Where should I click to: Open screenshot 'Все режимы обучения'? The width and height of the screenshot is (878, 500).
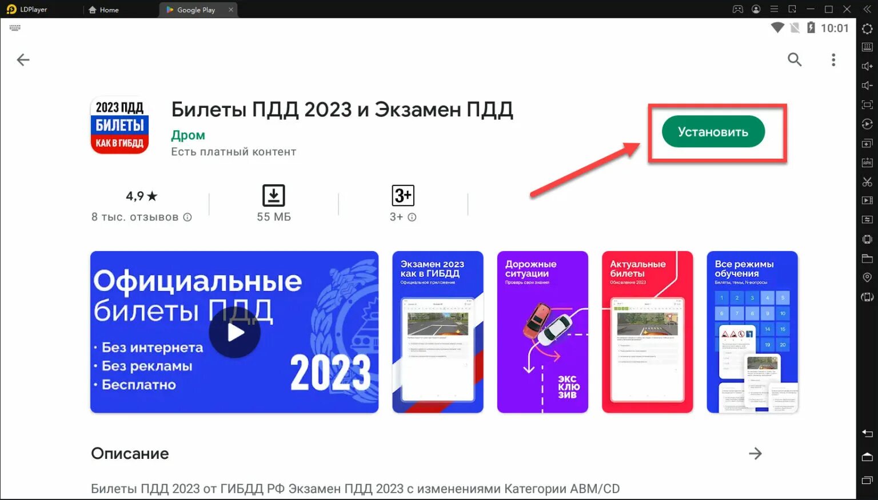752,332
